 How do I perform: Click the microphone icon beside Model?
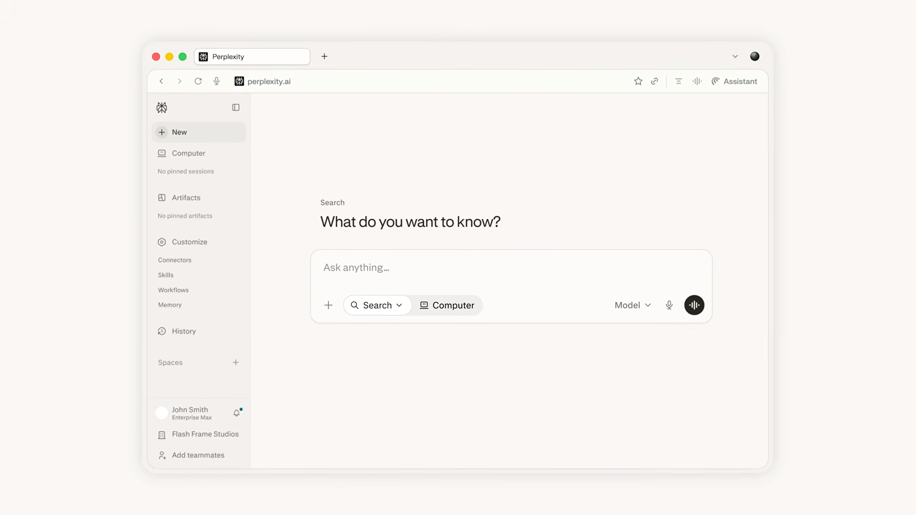[x=669, y=305]
